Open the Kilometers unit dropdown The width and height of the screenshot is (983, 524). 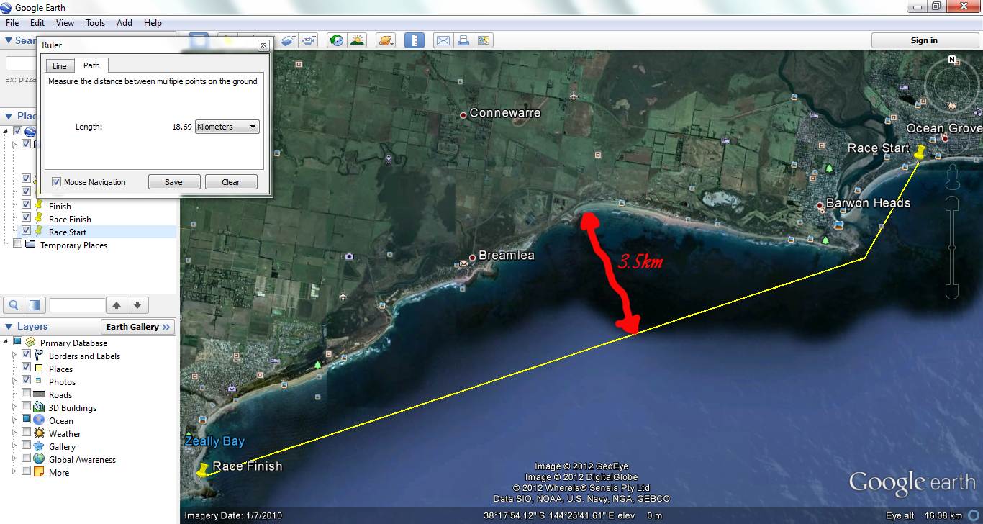click(x=227, y=127)
